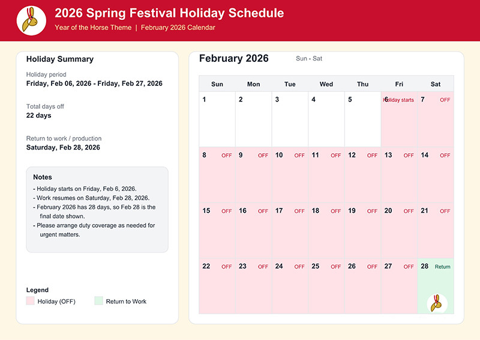Viewport: 480px width, 340px height.
Task: Click the green Return to Work swatch
Action: (x=99, y=301)
